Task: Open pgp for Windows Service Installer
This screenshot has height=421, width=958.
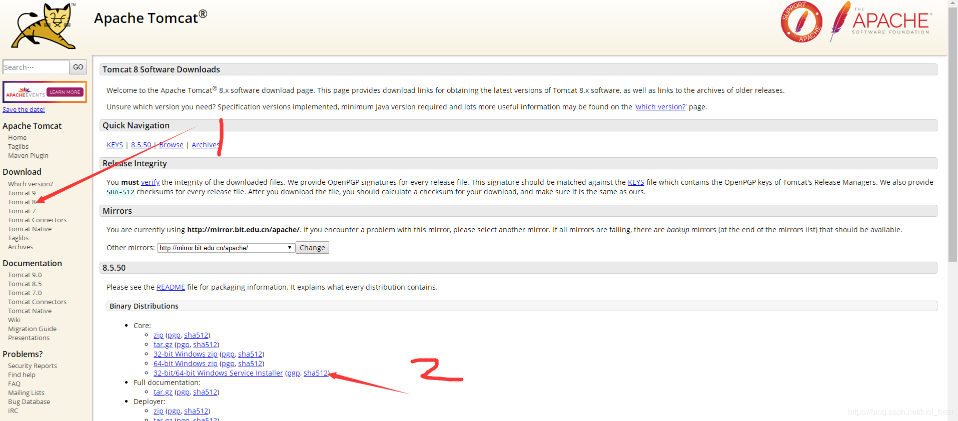Action: coord(294,373)
